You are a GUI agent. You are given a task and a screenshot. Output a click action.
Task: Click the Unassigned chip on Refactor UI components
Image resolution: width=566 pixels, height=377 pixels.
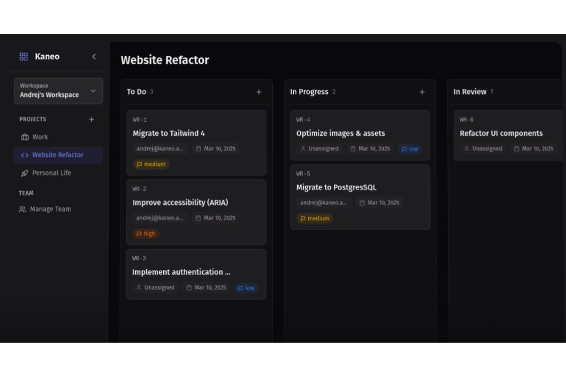483,149
